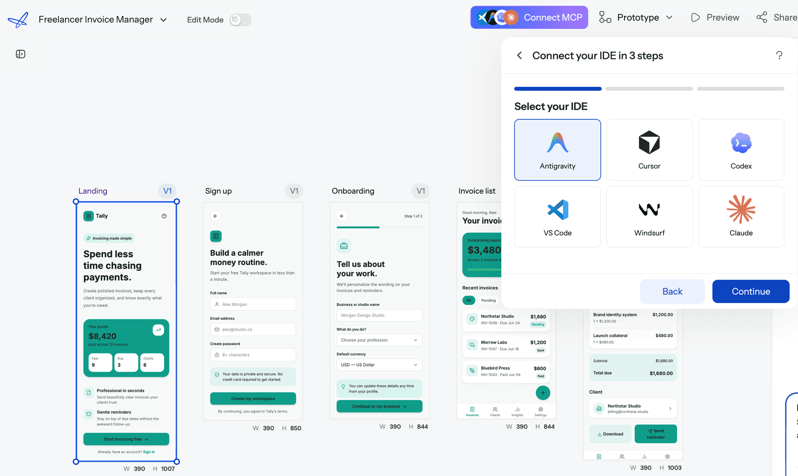This screenshot has height=476, width=798.
Task: Click the third step progress bar segment
Action: point(740,89)
